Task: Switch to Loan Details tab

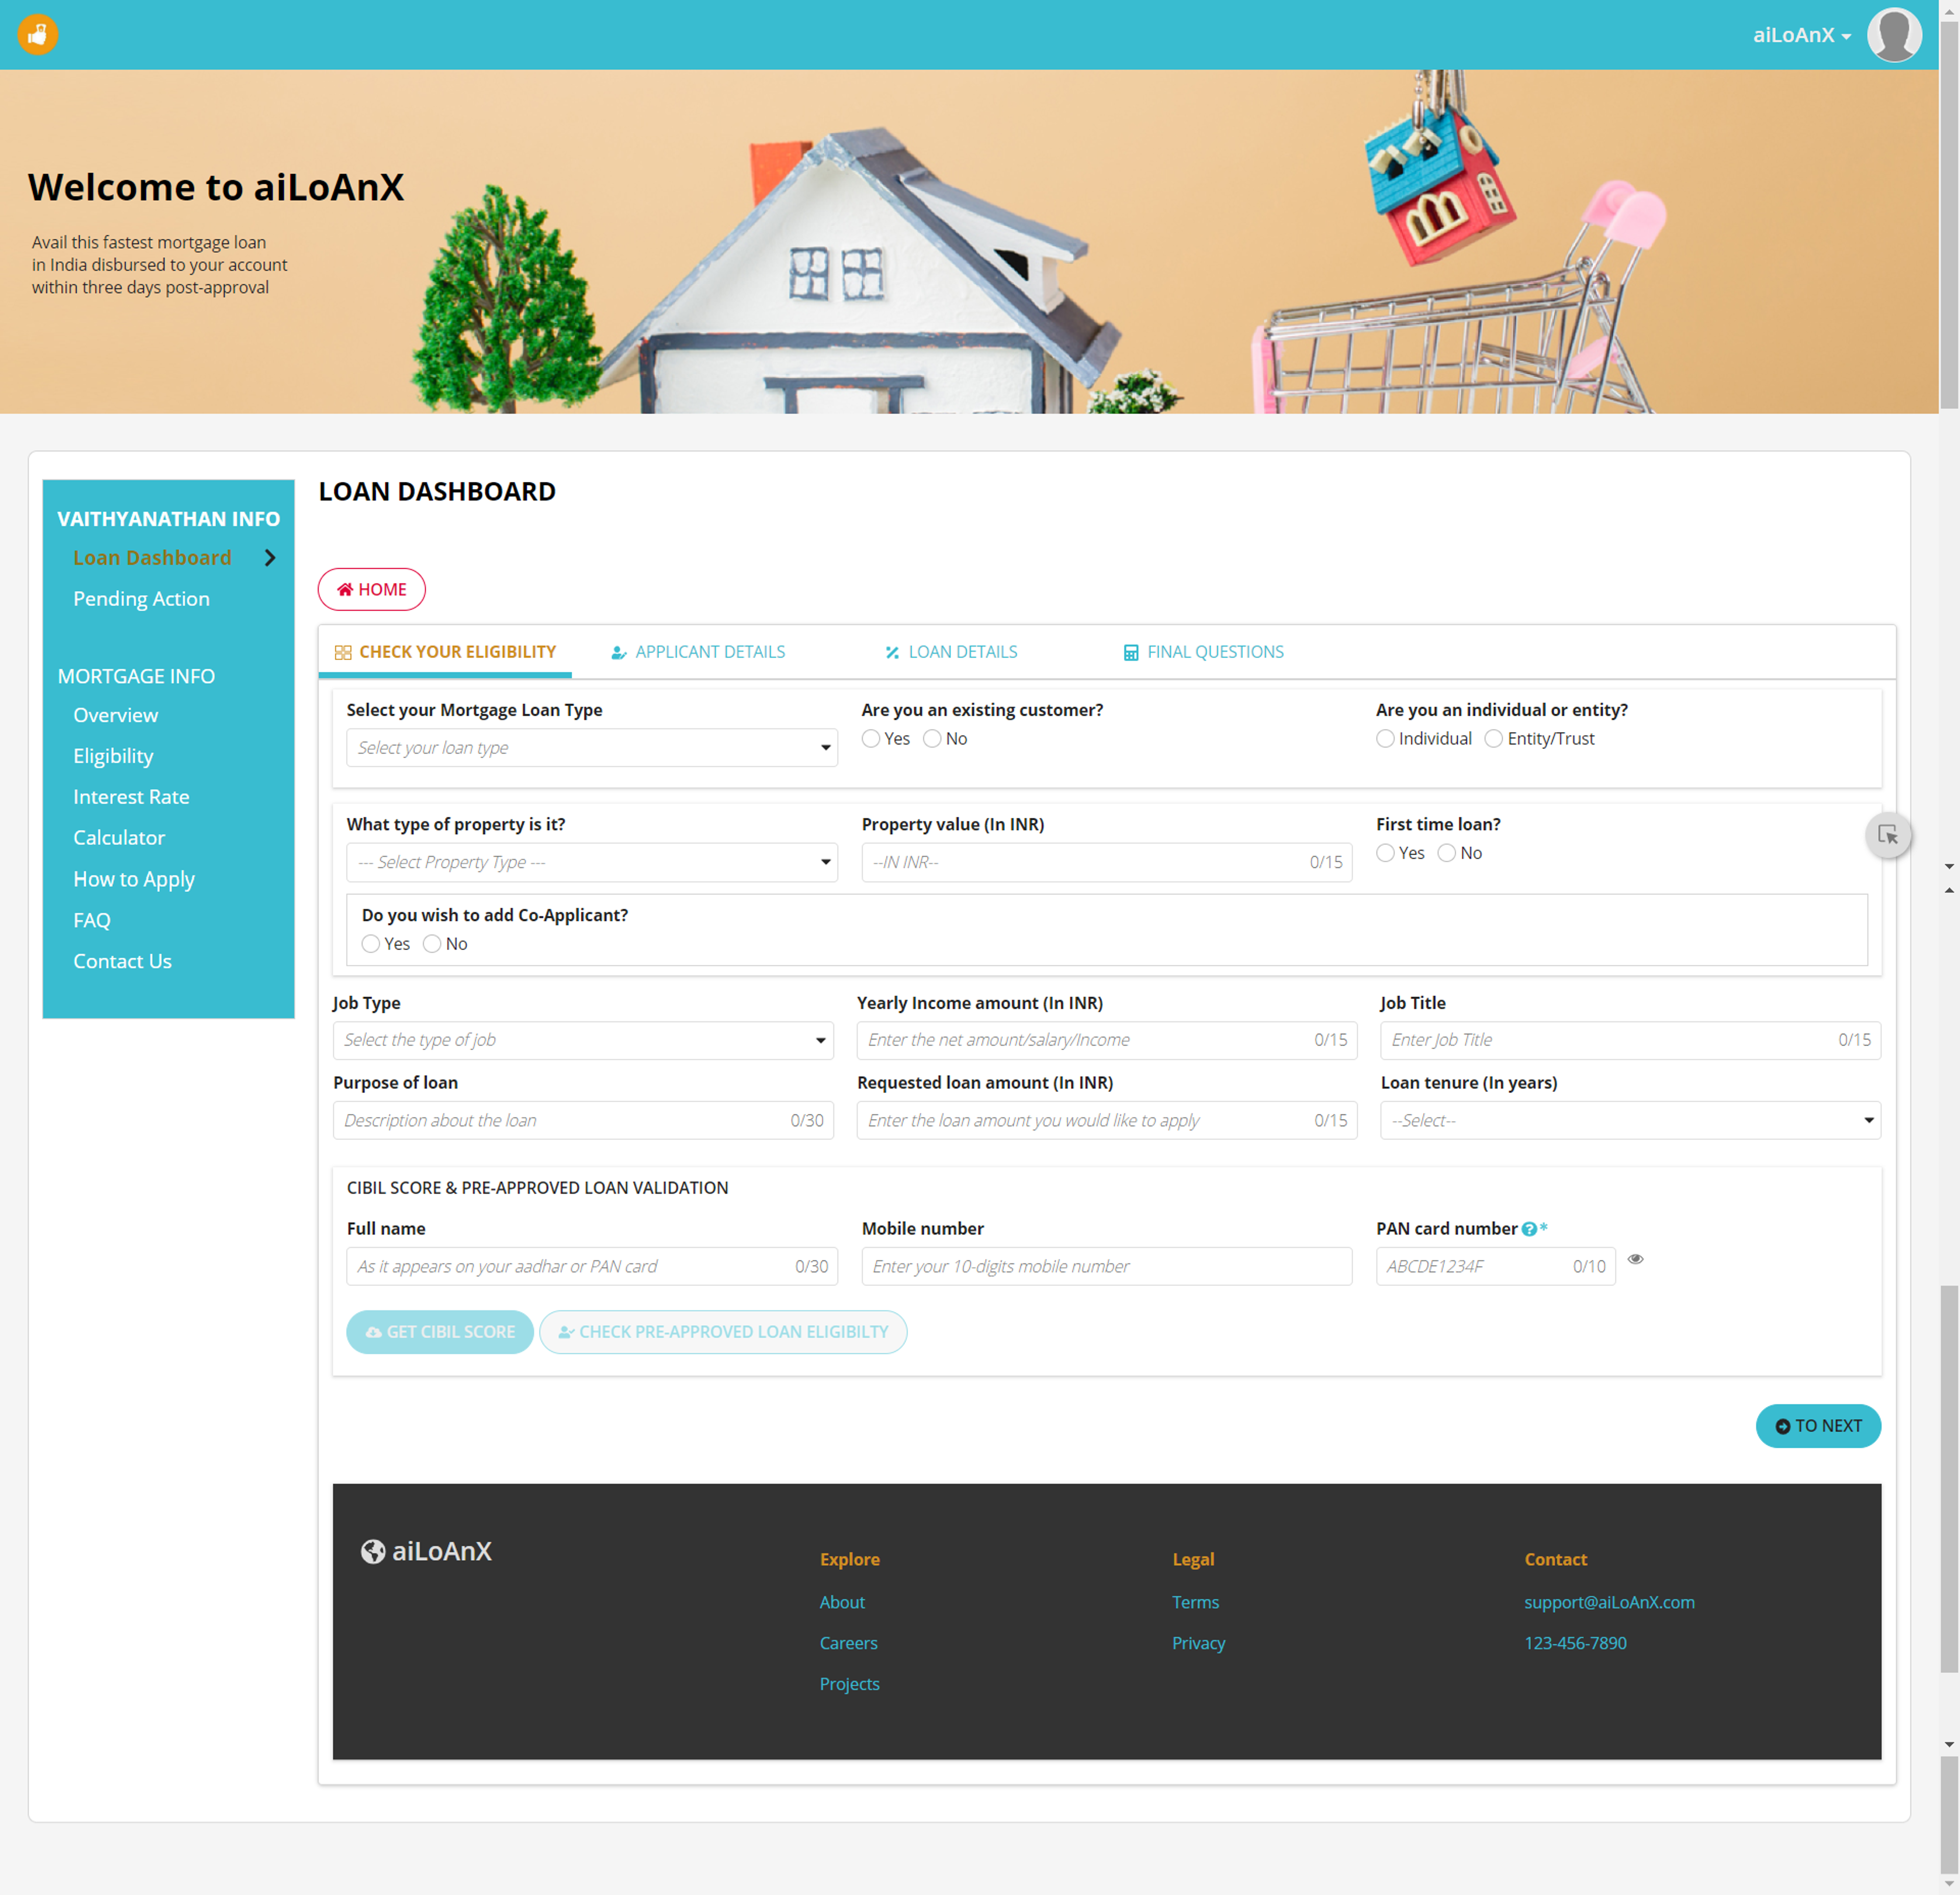Action: pos(951,652)
